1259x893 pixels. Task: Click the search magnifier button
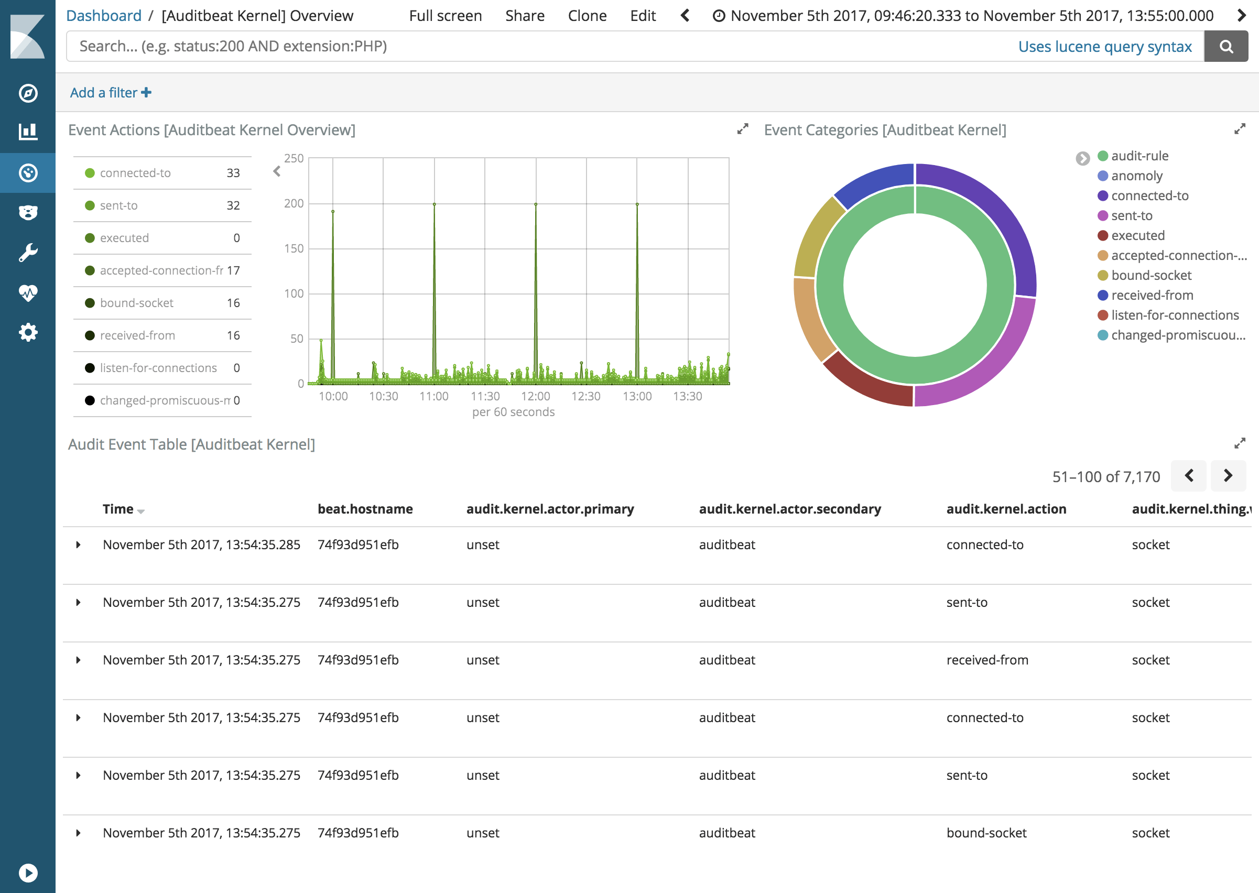click(1226, 47)
